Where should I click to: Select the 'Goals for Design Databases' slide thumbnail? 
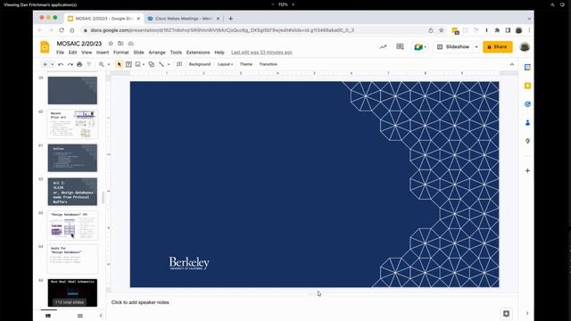[x=72, y=259]
